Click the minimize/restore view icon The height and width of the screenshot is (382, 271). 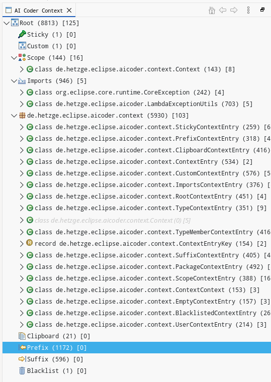pos(262,10)
